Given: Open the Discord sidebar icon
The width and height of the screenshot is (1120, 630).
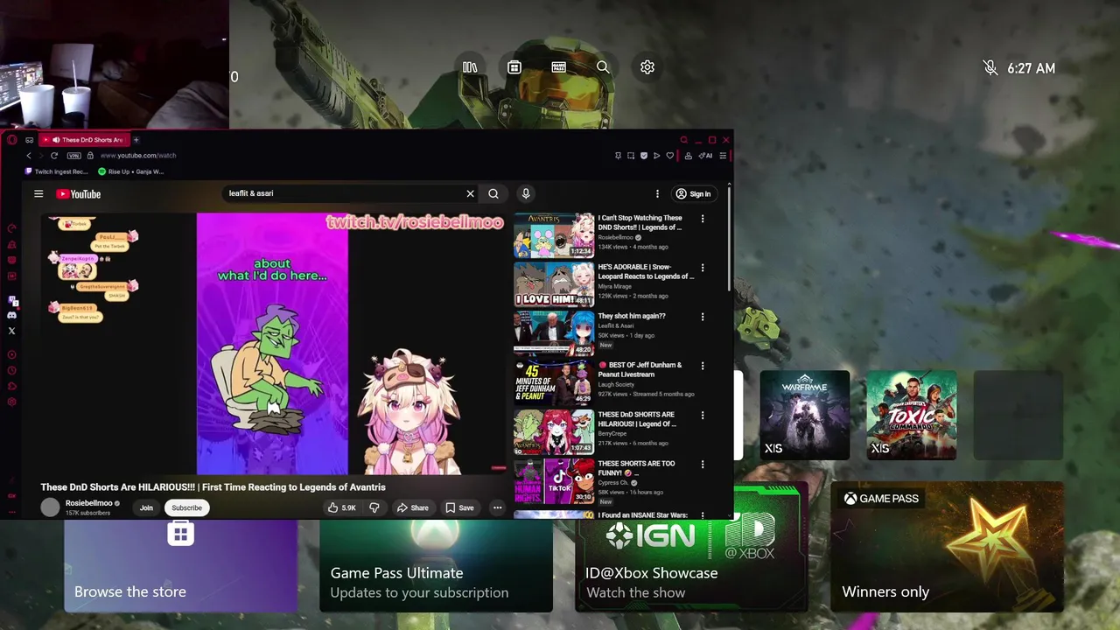Looking at the screenshot, I should tap(11, 315).
